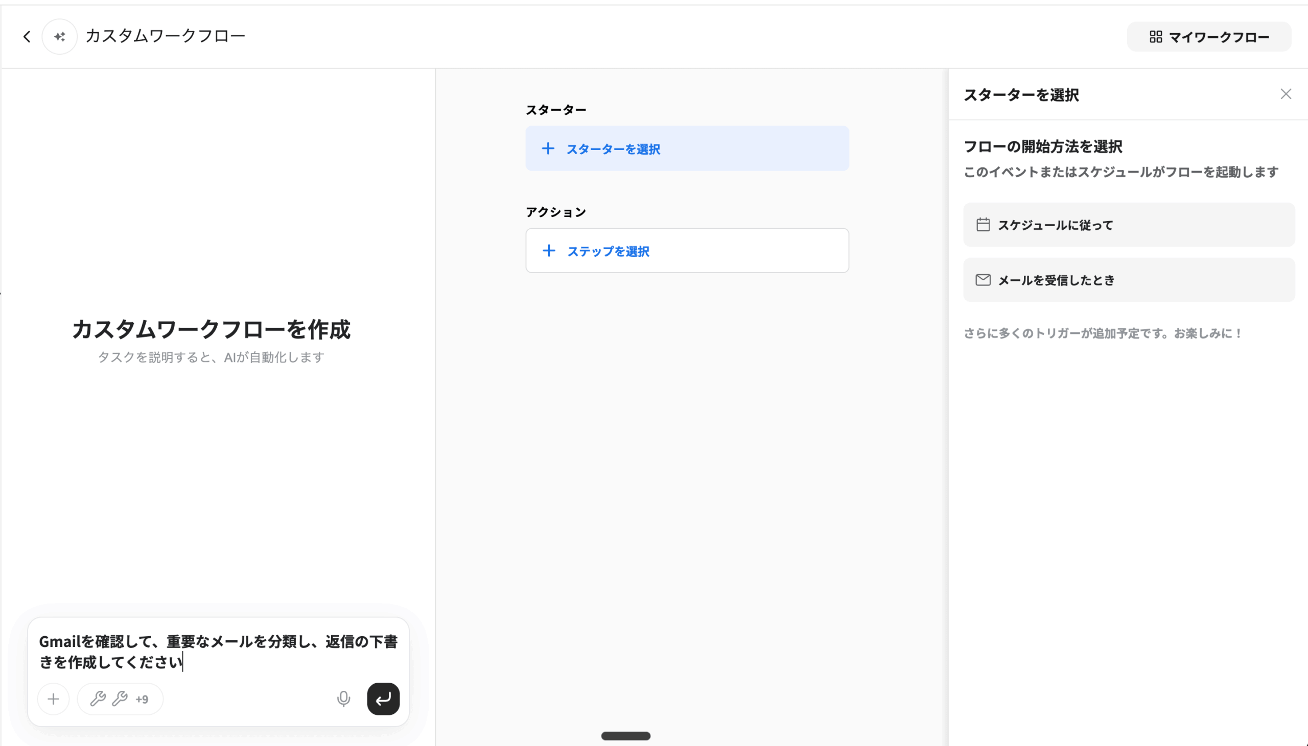Open the ステップを選択 action box
The width and height of the screenshot is (1308, 746).
[687, 251]
